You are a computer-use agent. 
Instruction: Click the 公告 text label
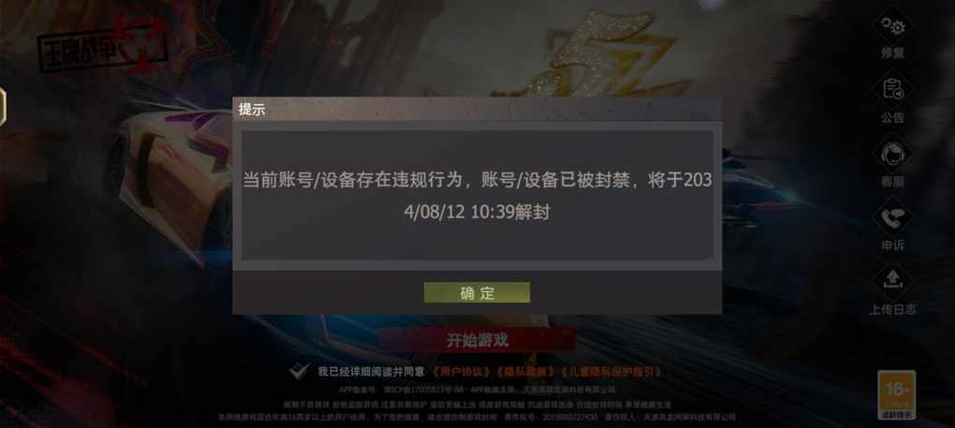893,117
